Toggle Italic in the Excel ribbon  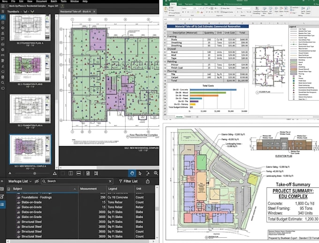point(186,12)
